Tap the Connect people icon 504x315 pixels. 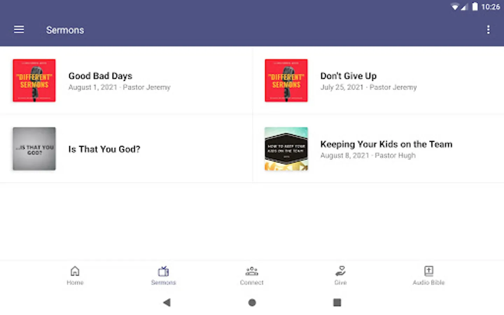252,271
